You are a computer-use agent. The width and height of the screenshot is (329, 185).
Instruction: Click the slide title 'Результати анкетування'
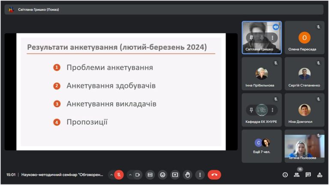click(117, 47)
